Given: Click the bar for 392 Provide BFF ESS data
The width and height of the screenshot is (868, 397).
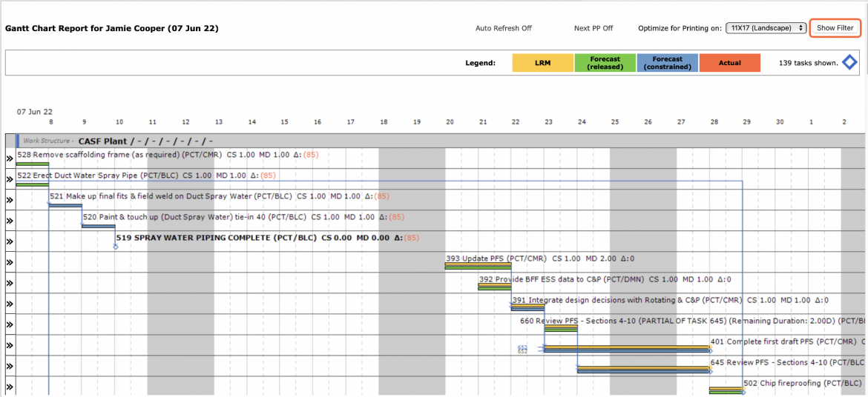Looking at the screenshot, I should pyautogui.click(x=495, y=287).
